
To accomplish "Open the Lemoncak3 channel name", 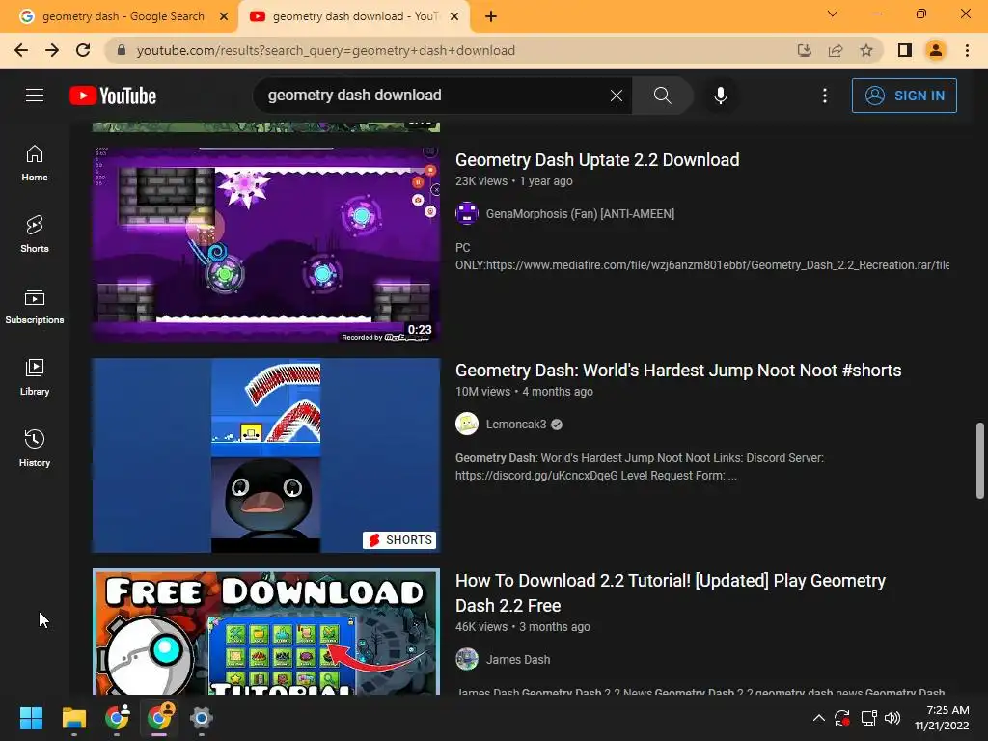I will [516, 425].
